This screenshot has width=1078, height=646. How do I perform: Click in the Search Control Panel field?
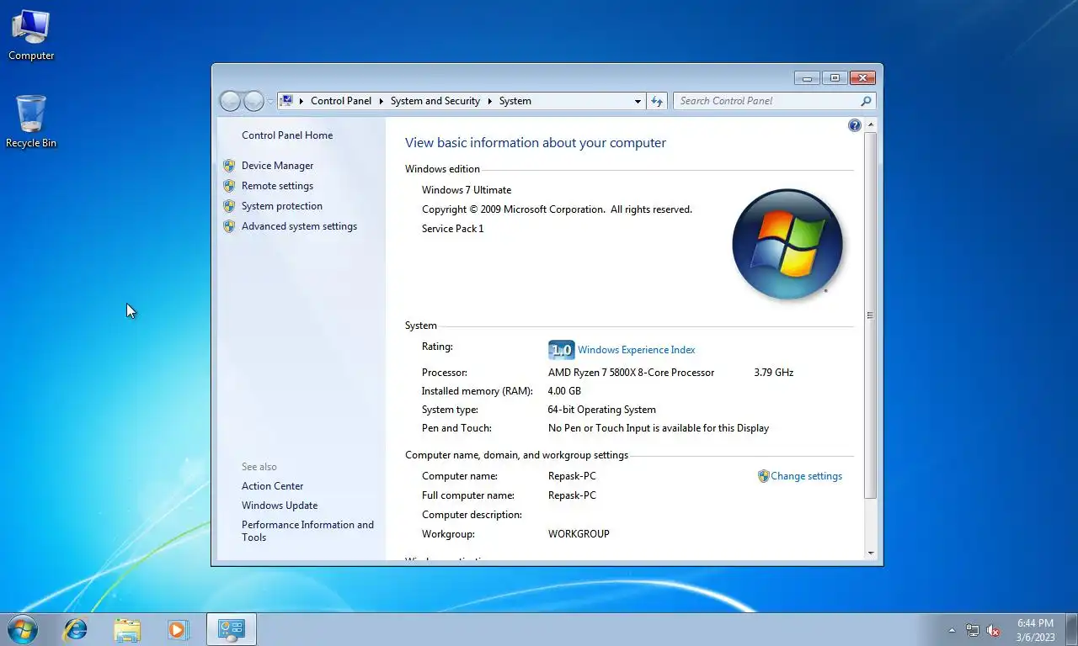[766, 101]
